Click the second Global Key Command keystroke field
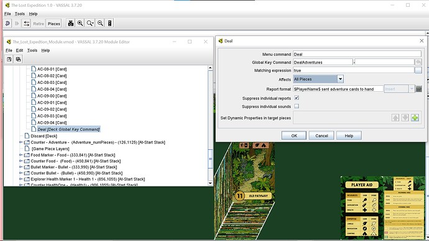 point(384,62)
